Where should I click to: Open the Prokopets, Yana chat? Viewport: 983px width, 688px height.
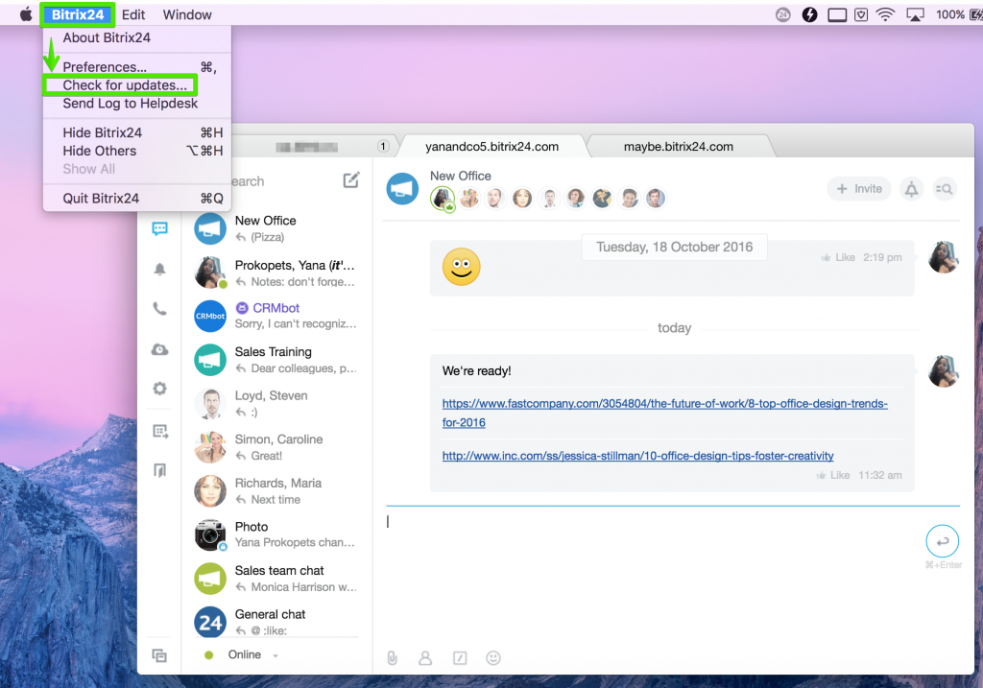tap(276, 273)
